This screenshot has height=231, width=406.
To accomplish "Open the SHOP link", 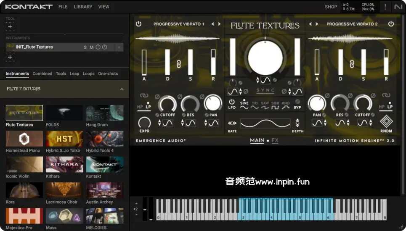I will tap(331, 7).
